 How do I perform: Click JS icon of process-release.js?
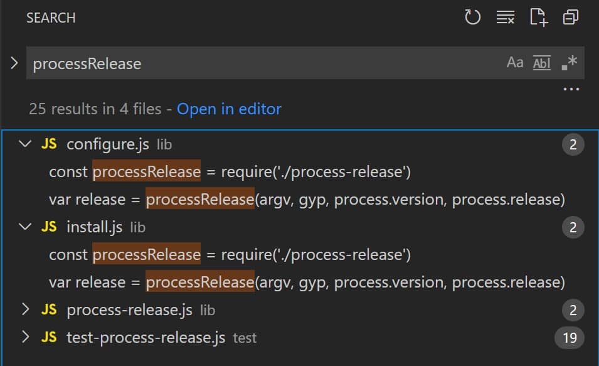tap(49, 309)
